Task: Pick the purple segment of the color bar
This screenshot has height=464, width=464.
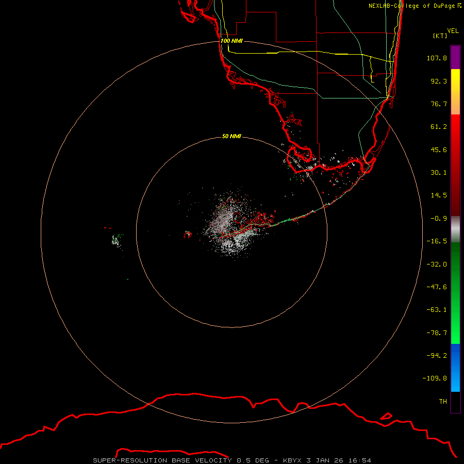Action: [x=455, y=57]
